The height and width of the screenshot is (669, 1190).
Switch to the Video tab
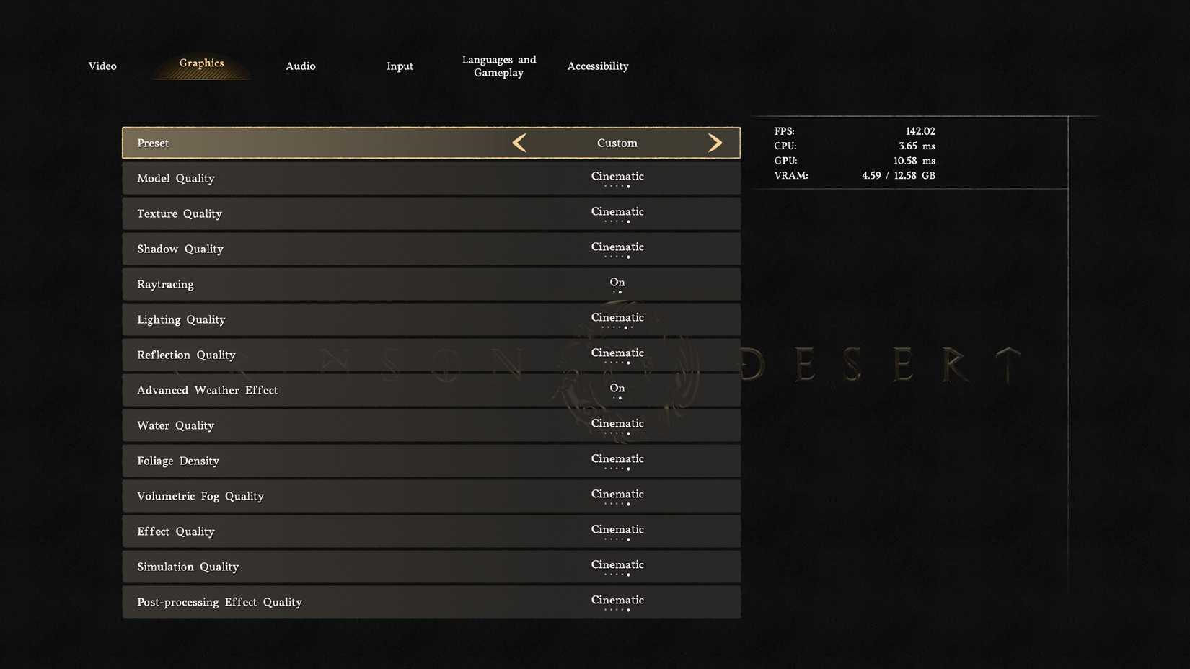(102, 66)
